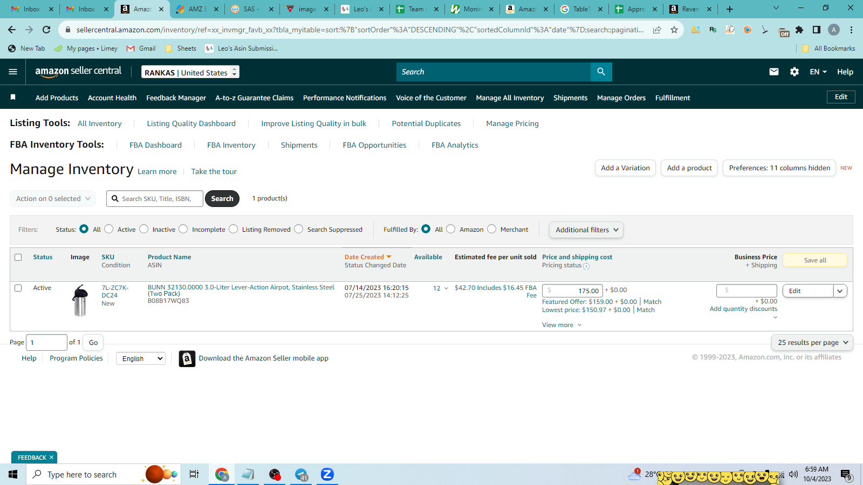863x485 pixels.
Task: Click the amazon seller central logo
Action: [x=78, y=72]
